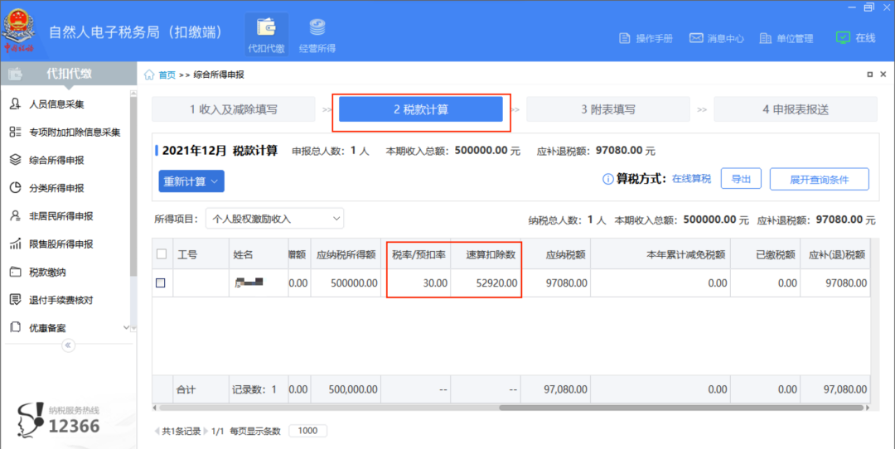Close the 综合所得申报 inner panel
Screen dimensions: 895x449
883,75
